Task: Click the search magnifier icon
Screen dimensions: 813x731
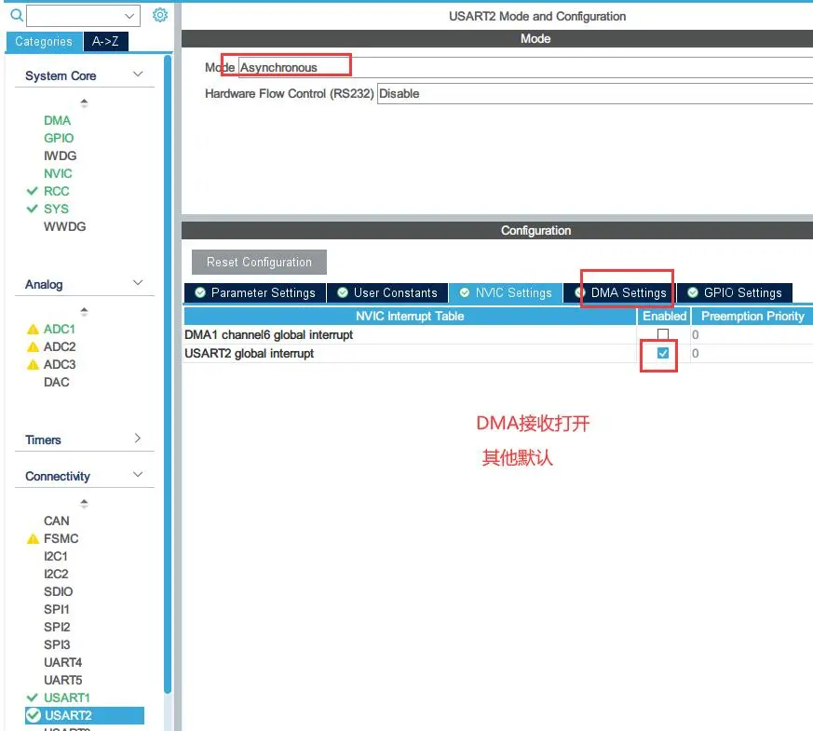Action: click(x=16, y=16)
